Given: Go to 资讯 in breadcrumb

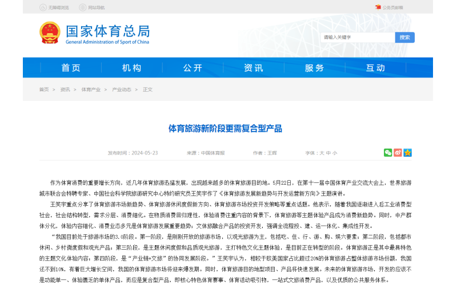Looking at the screenshot, I should click(x=65, y=89).
